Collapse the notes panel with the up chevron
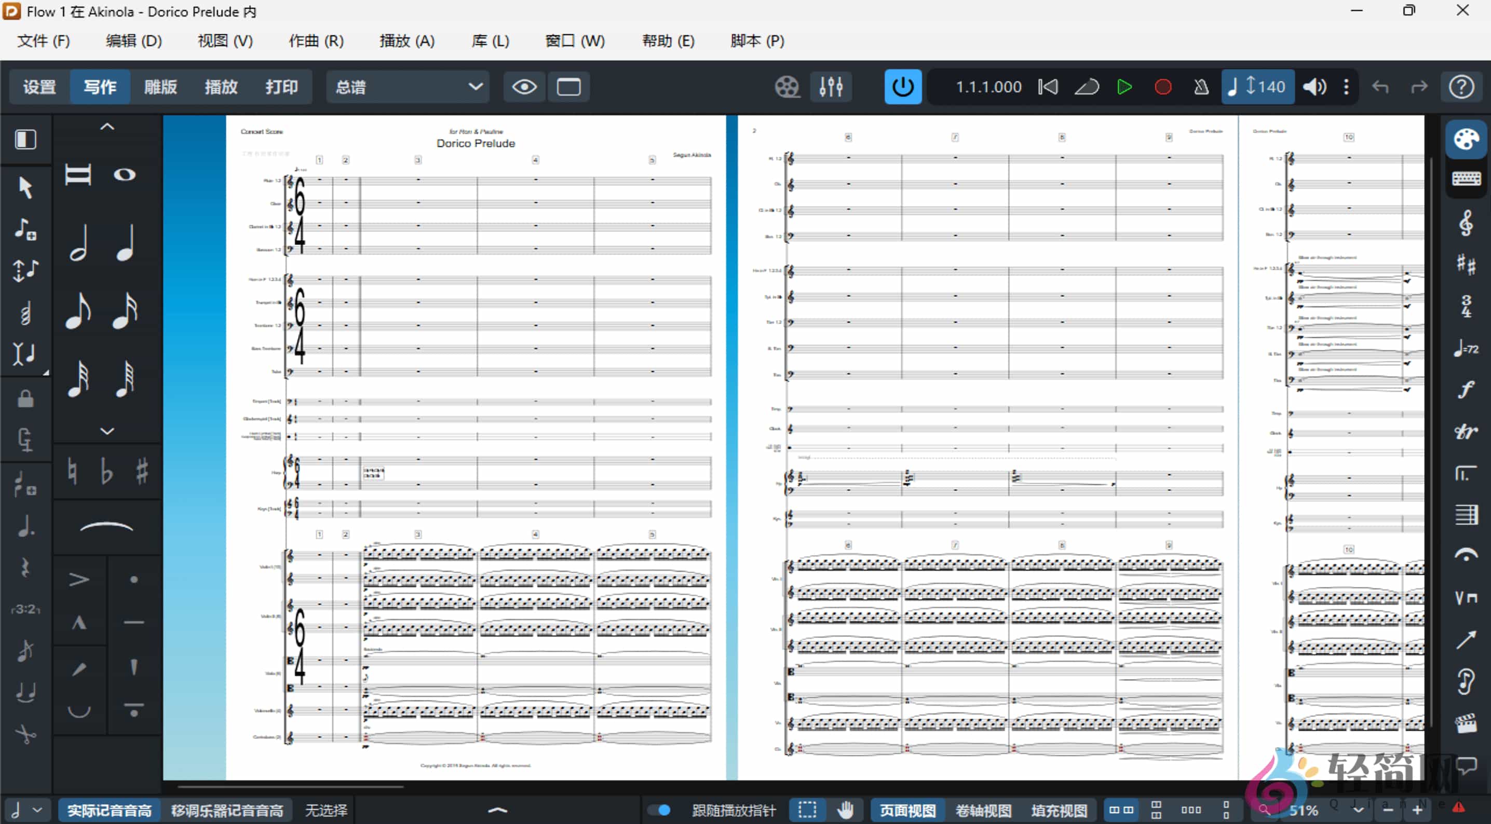 coord(106,126)
